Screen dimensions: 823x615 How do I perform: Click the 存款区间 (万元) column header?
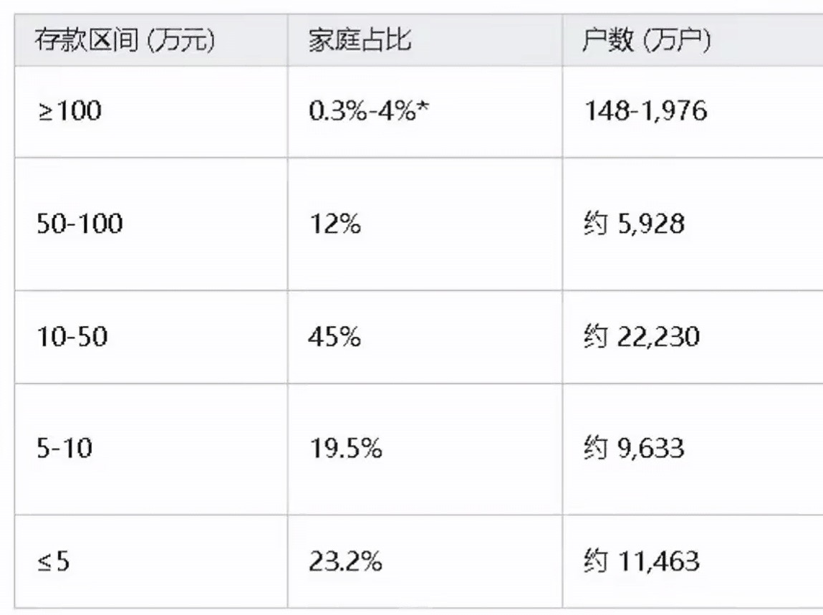click(x=125, y=42)
